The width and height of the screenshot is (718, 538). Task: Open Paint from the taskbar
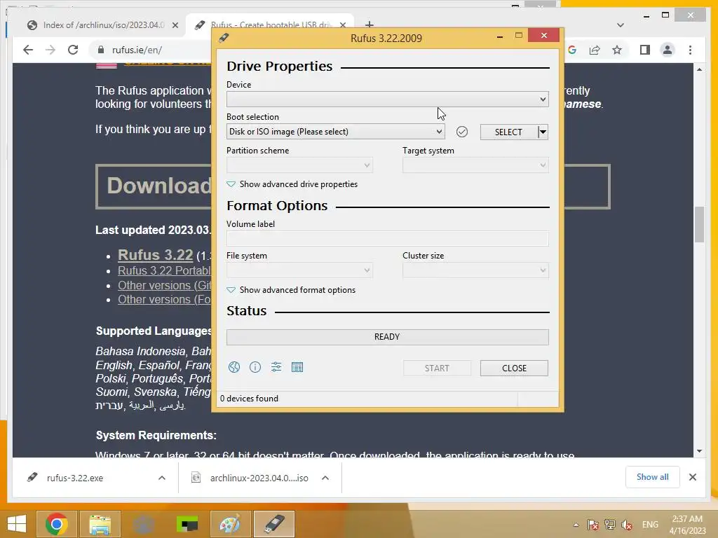coord(230,524)
